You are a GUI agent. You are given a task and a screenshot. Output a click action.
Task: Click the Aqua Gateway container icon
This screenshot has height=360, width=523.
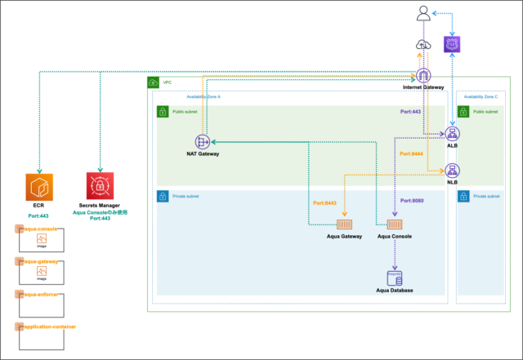(x=344, y=224)
